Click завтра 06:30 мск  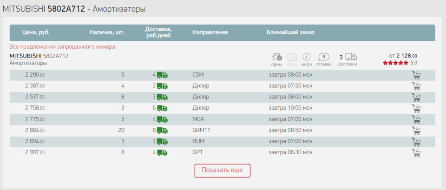[x=290, y=153]
